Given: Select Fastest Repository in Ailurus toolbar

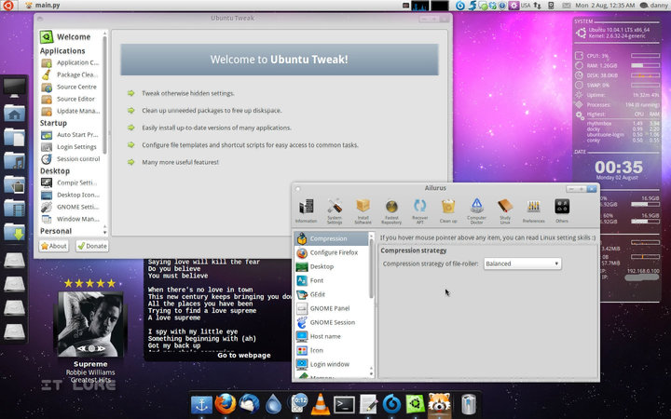Looking at the screenshot, I should [391, 210].
